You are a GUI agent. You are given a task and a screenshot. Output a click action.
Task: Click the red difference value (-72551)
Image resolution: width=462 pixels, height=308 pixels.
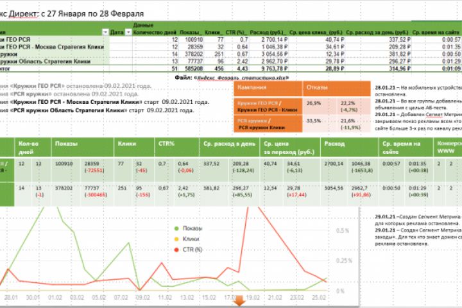pos(94,171)
